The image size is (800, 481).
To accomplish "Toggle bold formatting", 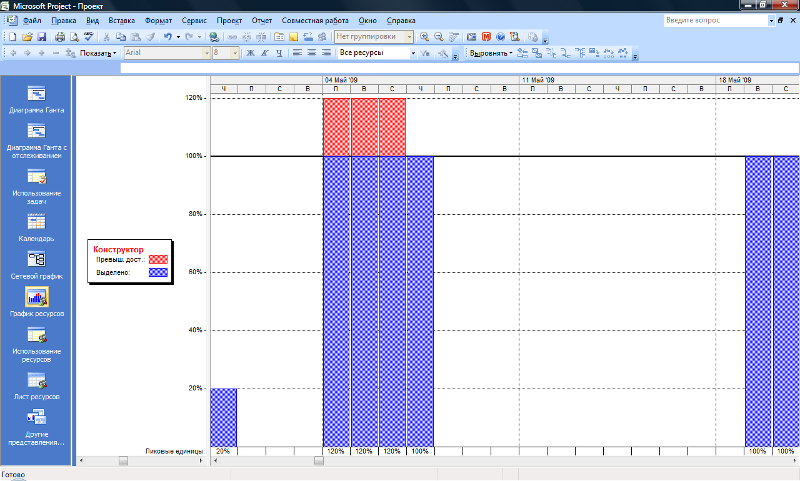I will pyautogui.click(x=251, y=53).
